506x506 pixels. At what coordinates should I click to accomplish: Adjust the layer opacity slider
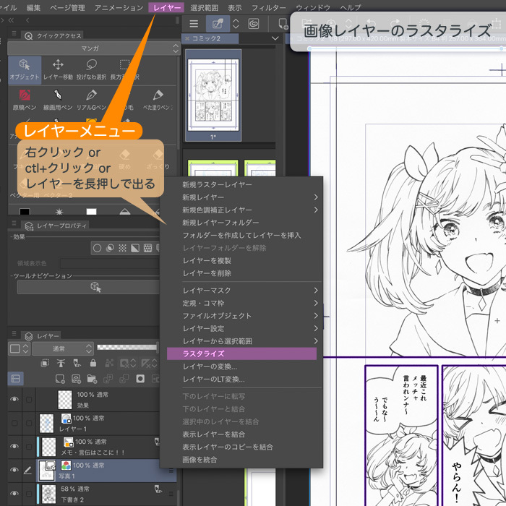click(x=127, y=347)
